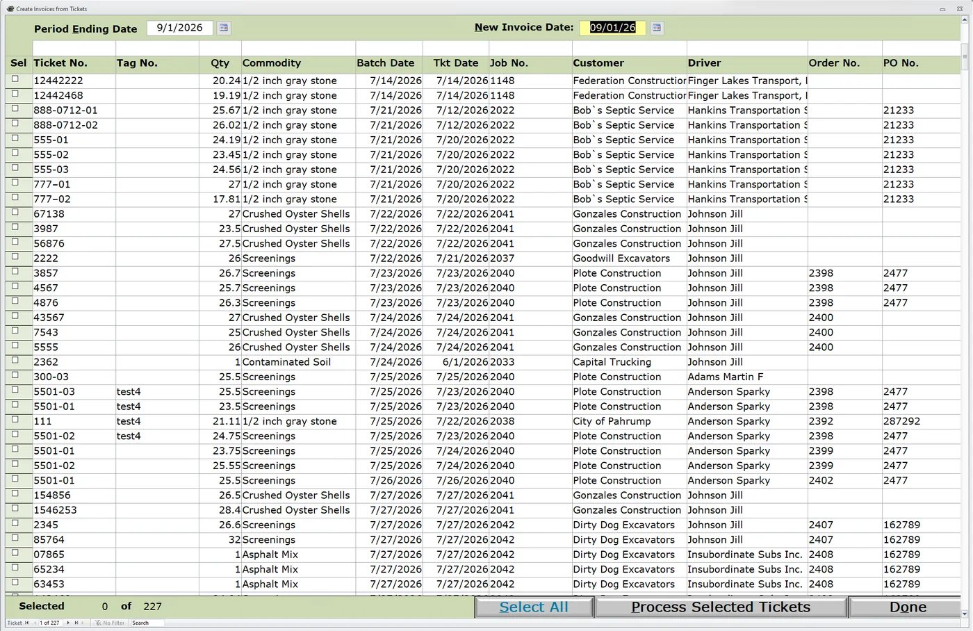The width and height of the screenshot is (973, 631).
Task: Click the Capital Trucking customer cell
Action: (x=629, y=362)
